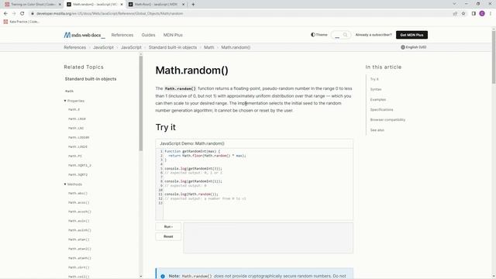This screenshot has height=279, width=496.
Task: Reload the page with the refresh icon
Action: pyautogui.click(x=22, y=14)
